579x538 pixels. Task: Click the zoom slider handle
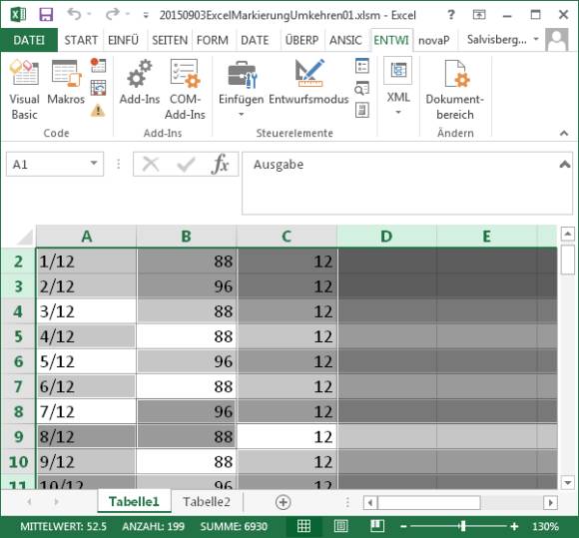click(463, 526)
